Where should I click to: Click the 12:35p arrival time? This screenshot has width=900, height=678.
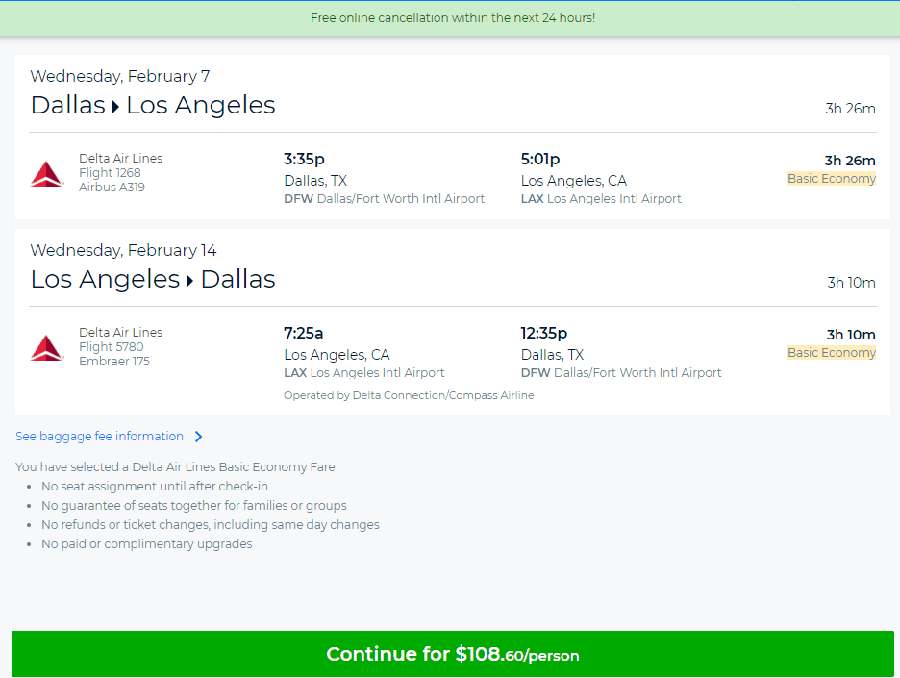543,333
